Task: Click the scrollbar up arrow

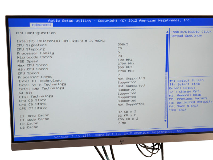Action: tap(167, 32)
